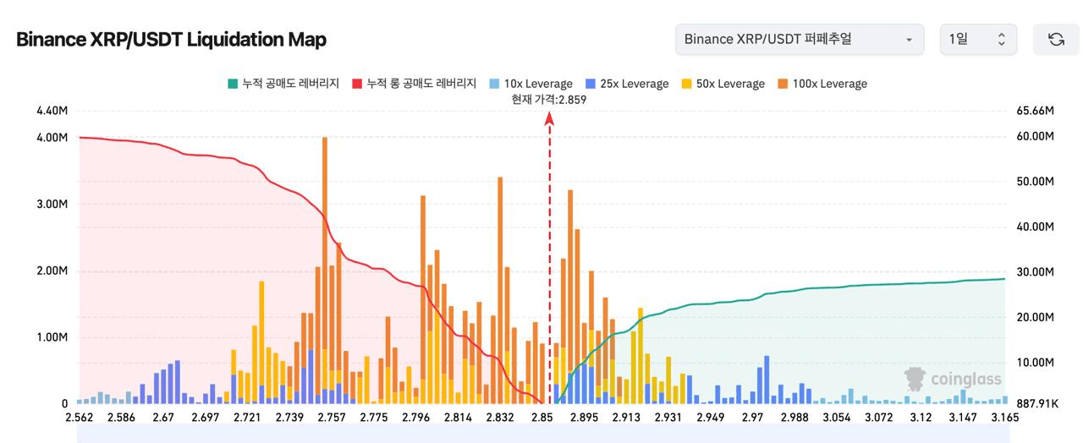This screenshot has height=443, width=1083.
Task: Refresh the liquidation map data
Action: 1056,40
